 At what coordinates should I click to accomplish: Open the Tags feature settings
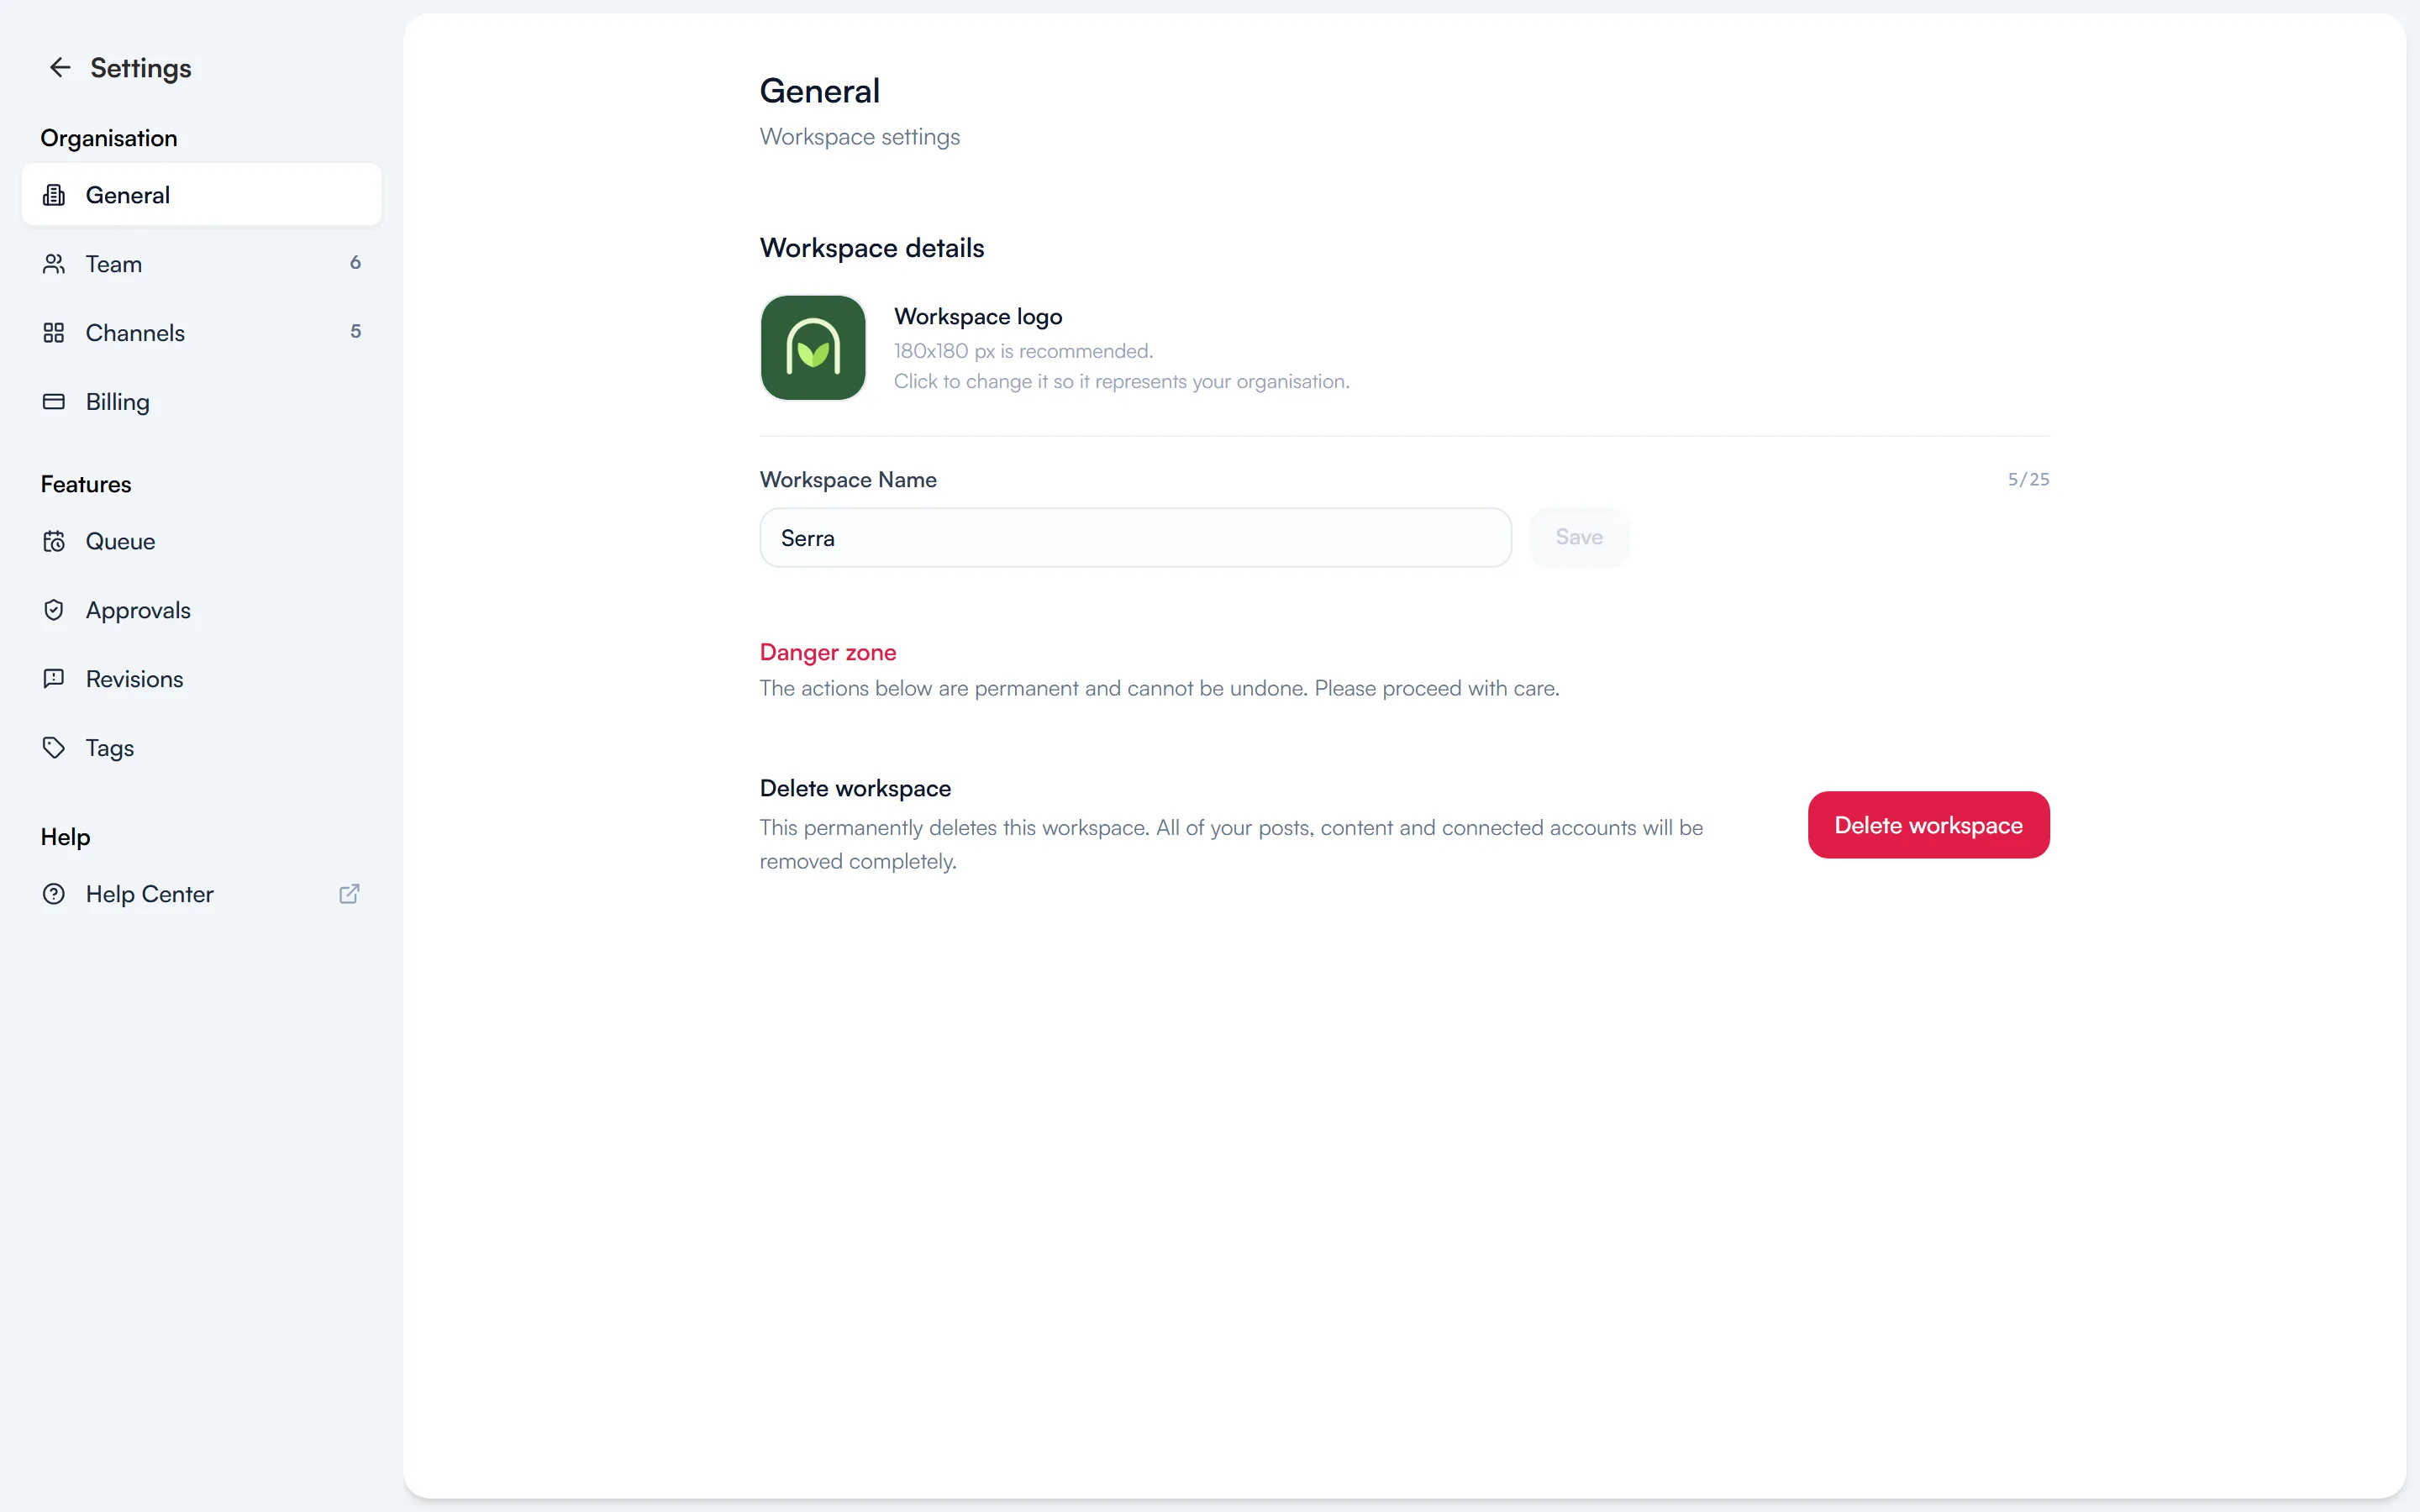201,748
